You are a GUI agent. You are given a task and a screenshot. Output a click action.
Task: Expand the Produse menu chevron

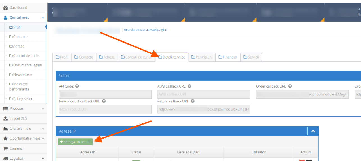click(43, 109)
